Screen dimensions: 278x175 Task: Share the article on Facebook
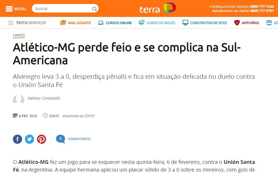point(17,139)
